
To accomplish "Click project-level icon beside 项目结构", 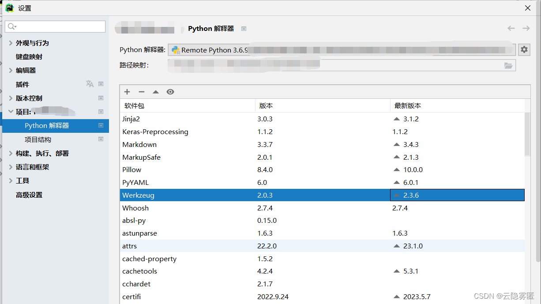I will point(101,139).
